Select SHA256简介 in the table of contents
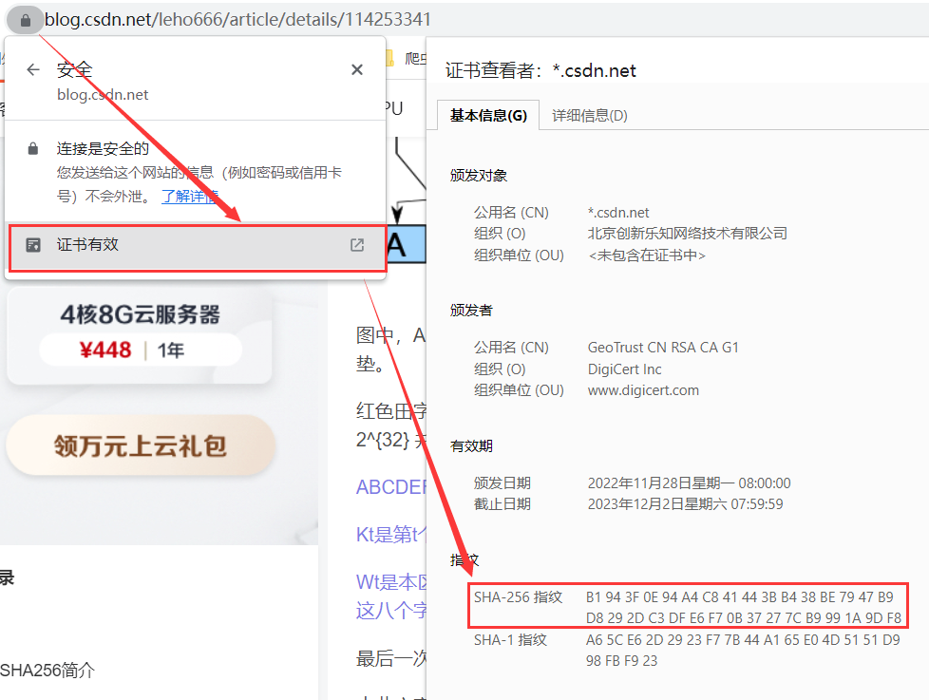Screen dimensions: 929x700 tap(44, 670)
